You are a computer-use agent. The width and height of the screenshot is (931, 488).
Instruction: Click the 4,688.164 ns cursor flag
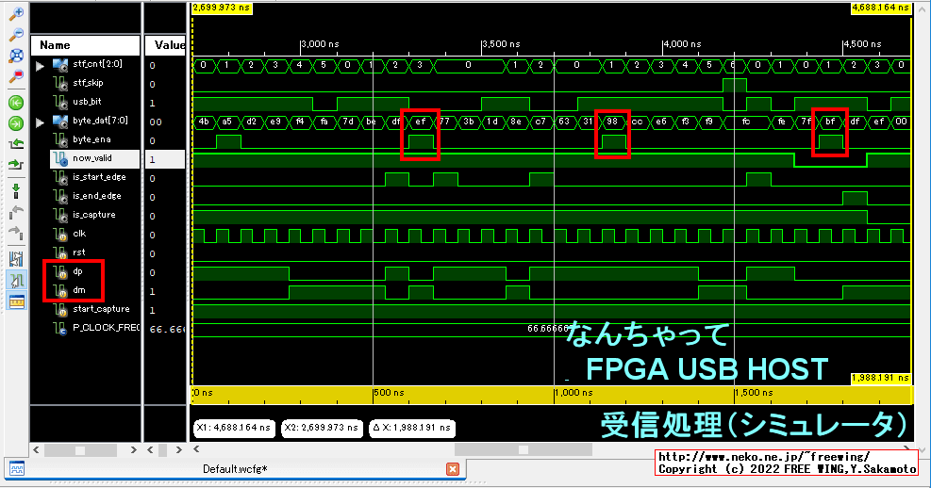[880, 8]
